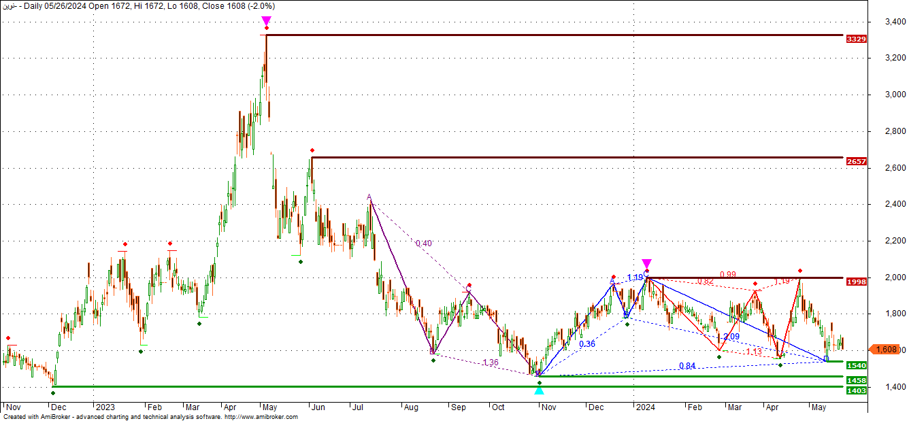This screenshot has height=421, width=909.
Task: Click the red 0.99 ratio label
Action: point(728,274)
